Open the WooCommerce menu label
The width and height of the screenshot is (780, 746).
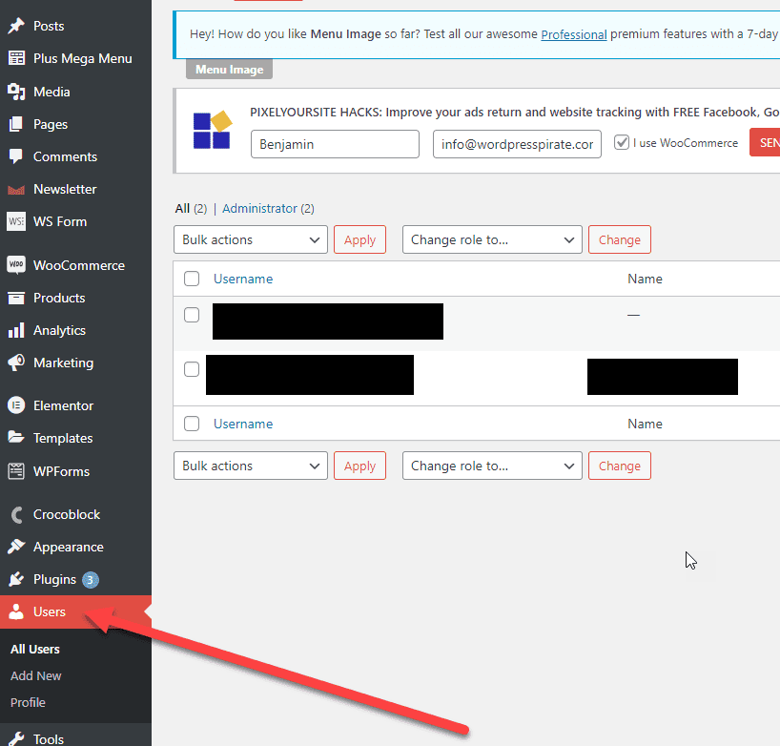(x=79, y=265)
